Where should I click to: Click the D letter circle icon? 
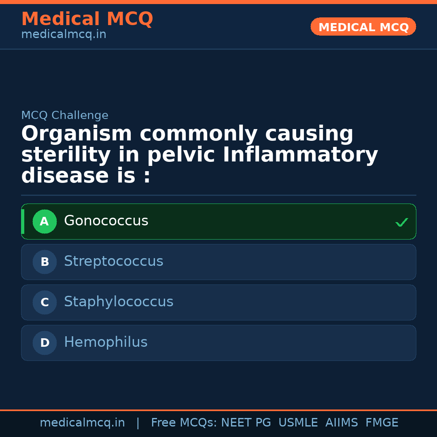click(45, 343)
